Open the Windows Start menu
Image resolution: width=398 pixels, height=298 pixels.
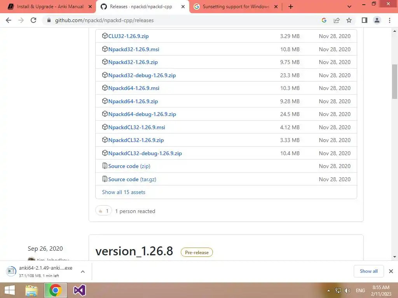(x=10, y=290)
